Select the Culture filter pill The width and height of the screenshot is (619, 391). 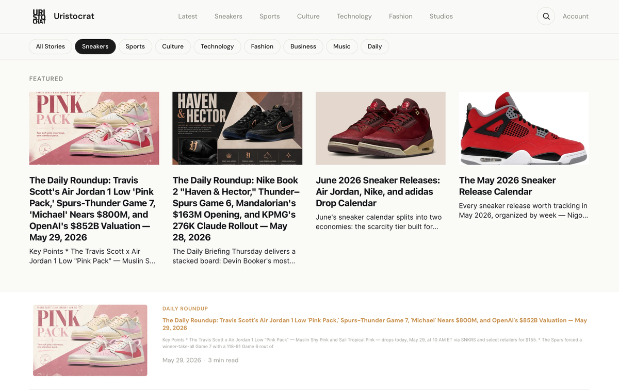[x=173, y=46]
